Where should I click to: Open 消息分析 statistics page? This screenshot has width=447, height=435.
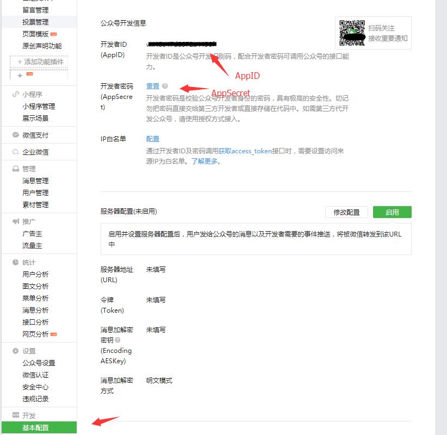pyautogui.click(x=35, y=310)
